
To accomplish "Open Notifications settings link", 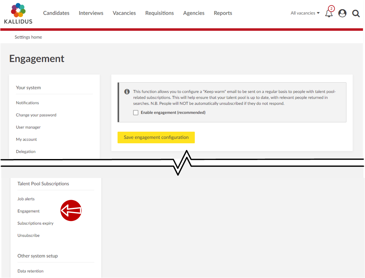I will [28, 103].
